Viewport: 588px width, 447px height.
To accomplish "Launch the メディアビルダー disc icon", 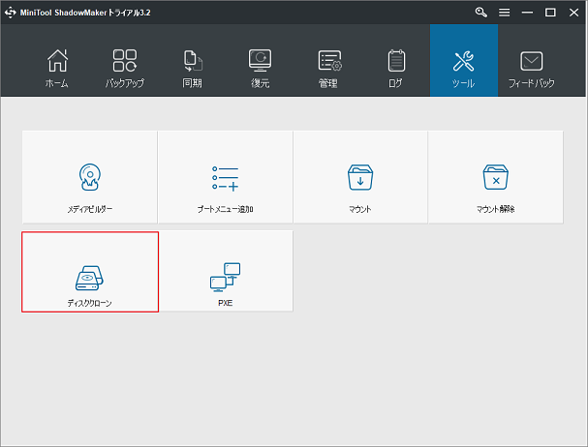I will tap(90, 177).
